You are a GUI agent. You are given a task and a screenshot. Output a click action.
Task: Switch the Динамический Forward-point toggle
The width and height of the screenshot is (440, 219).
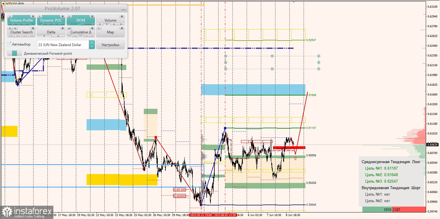(x=15, y=53)
